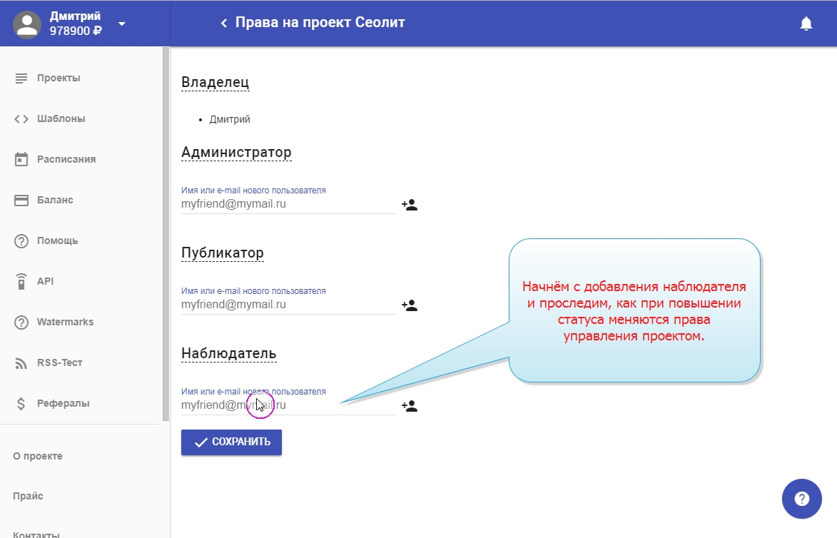The image size is (837, 538).
Task: Click the sidebar vertical scrollbar
Action: [166, 235]
